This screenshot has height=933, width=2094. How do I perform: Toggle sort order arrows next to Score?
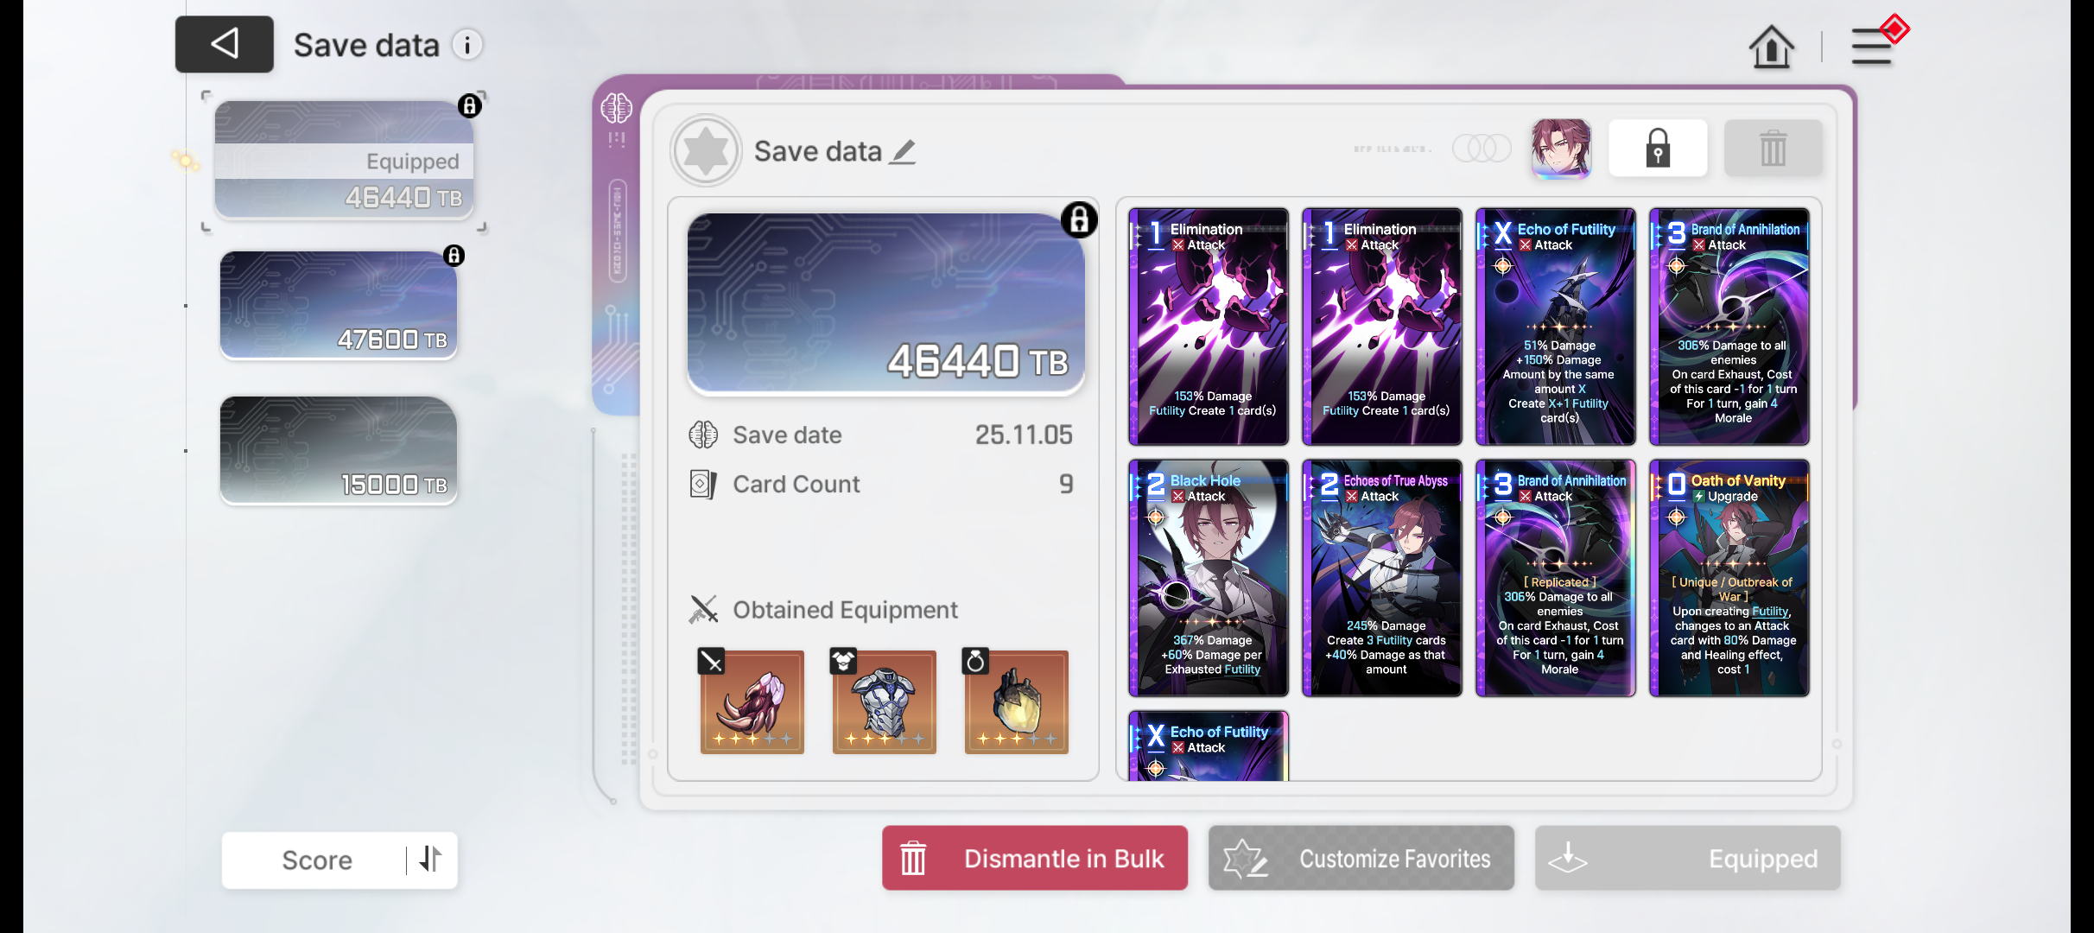430,860
